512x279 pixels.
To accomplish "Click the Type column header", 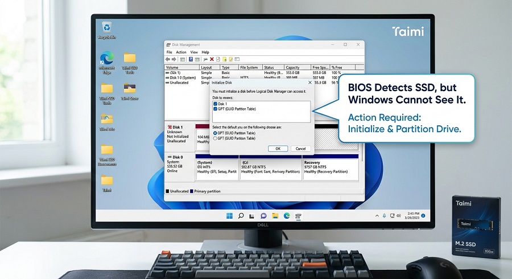I will pos(229,67).
